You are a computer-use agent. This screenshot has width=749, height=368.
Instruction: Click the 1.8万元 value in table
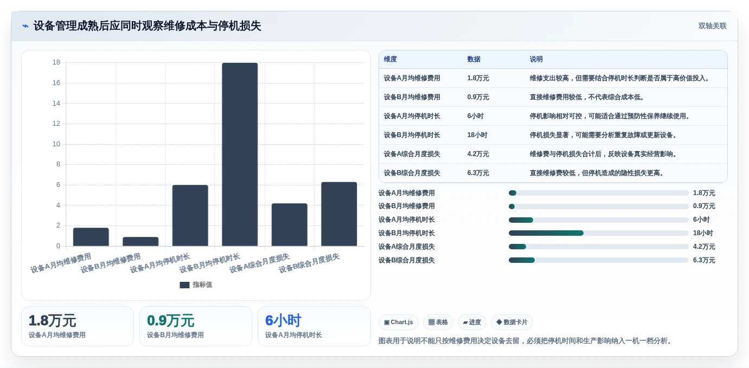pyautogui.click(x=478, y=79)
